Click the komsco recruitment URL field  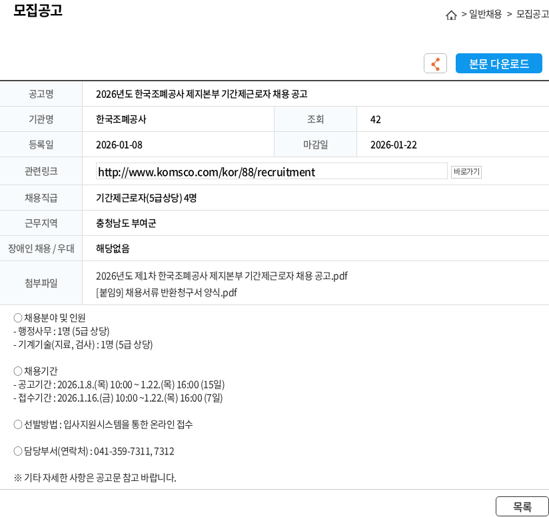point(271,171)
